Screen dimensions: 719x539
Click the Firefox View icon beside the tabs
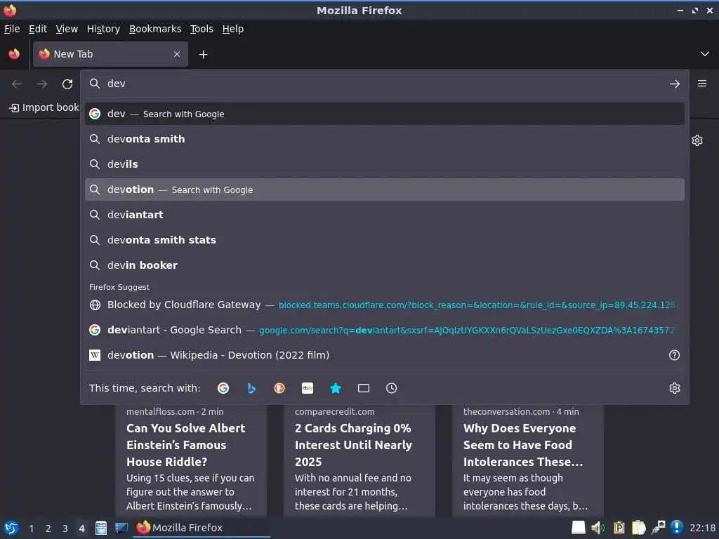[14, 54]
